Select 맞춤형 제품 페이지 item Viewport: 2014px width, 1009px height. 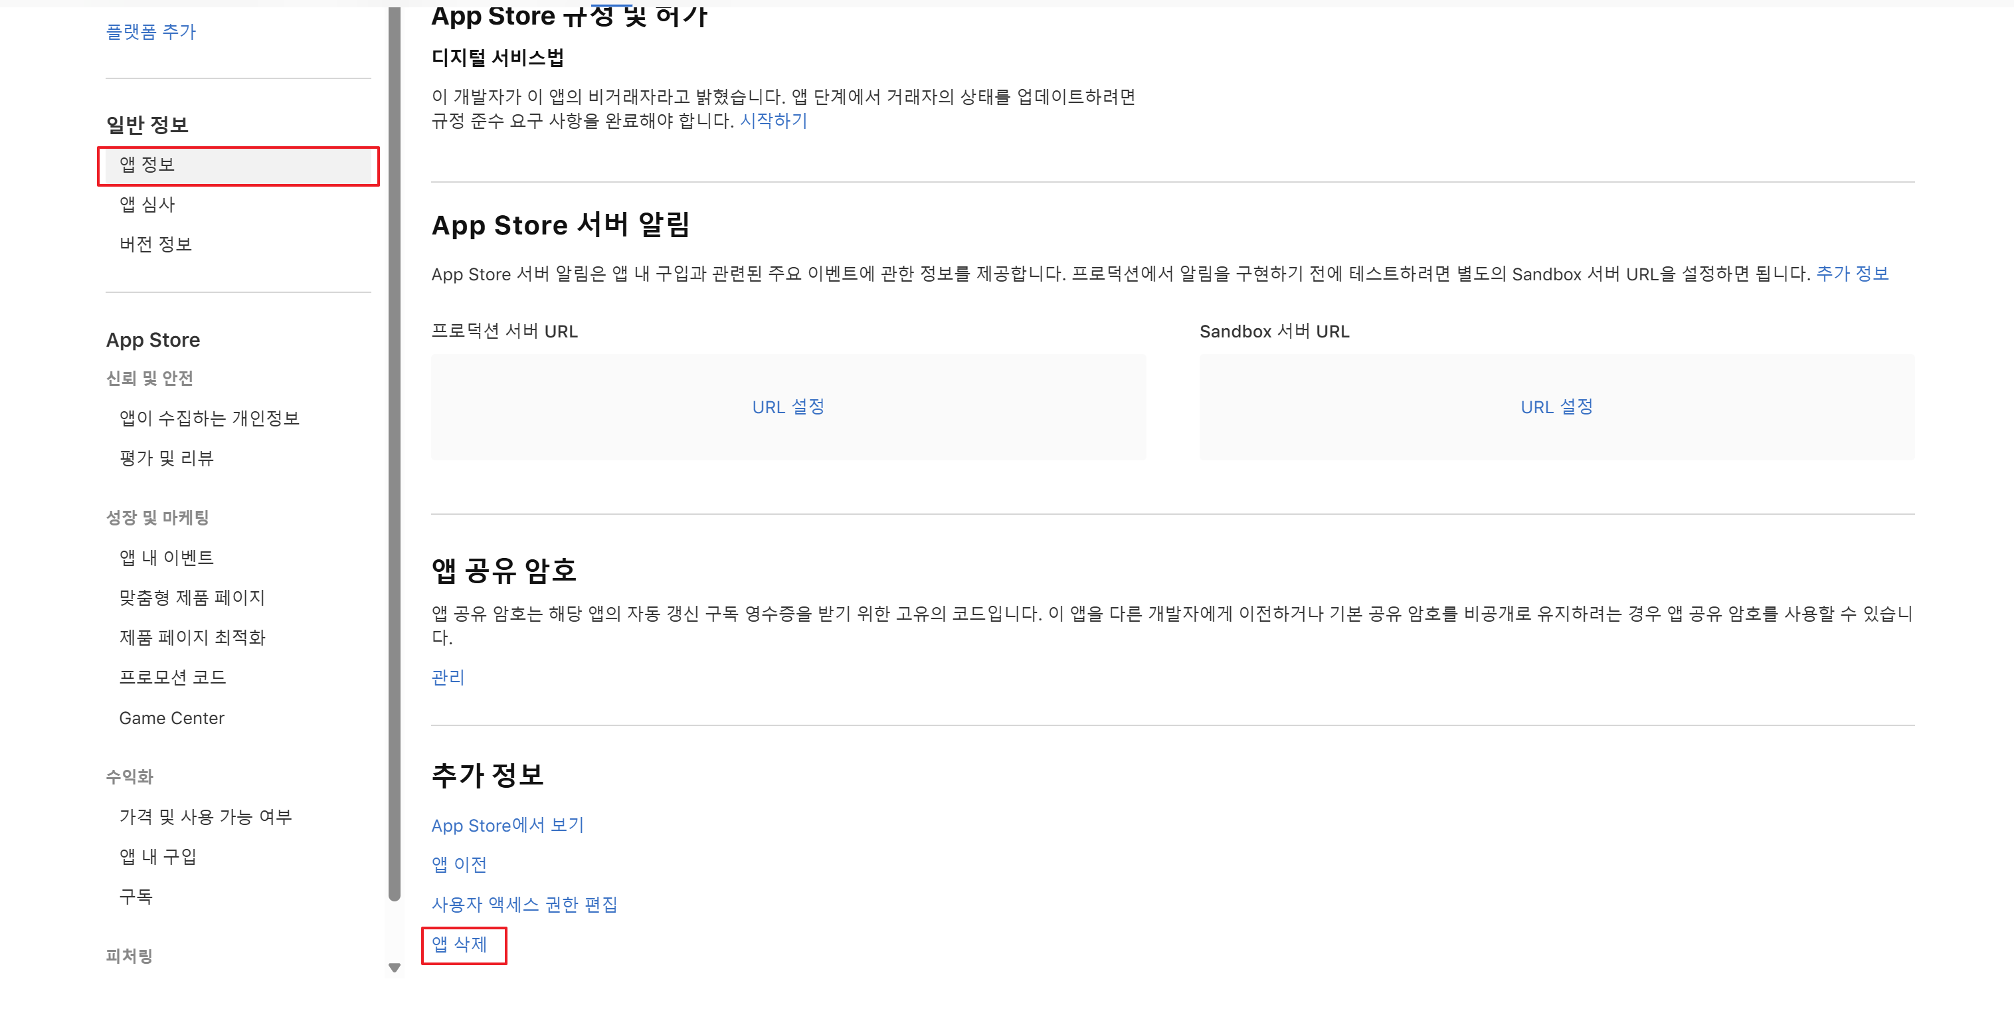[x=191, y=598]
